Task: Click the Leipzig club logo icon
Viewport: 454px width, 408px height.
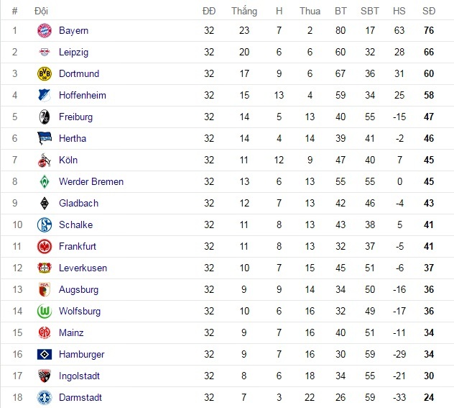Action: coord(45,53)
